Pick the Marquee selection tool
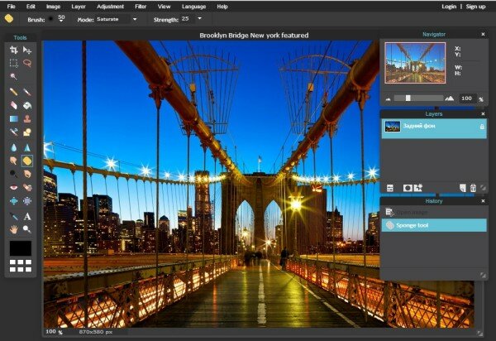 (x=13, y=63)
